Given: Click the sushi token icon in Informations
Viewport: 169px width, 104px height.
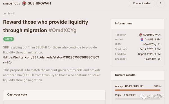Looking at the screenshot, I should pos(141,35).
